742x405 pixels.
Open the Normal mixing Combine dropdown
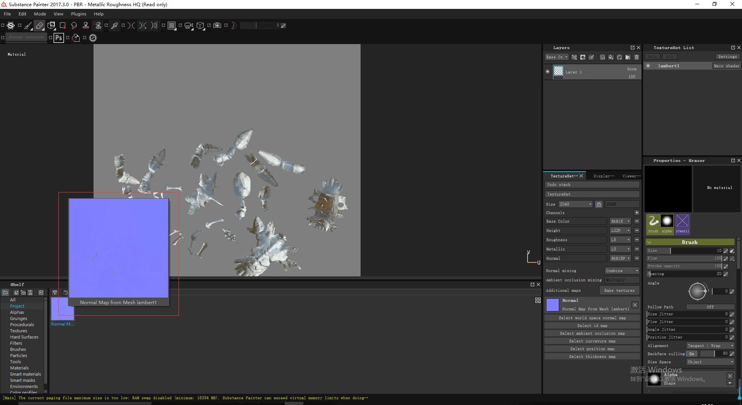(622, 271)
